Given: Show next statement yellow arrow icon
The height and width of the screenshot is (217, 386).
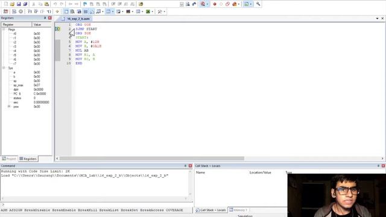Looking at the screenshot, I should (57, 11).
